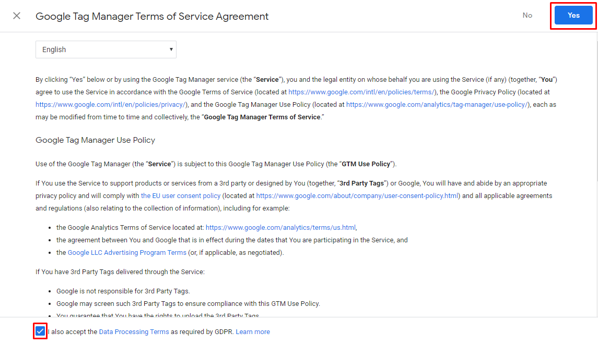Open the Google Analytics Terms of Service link
The image size is (598, 345).
280,227
